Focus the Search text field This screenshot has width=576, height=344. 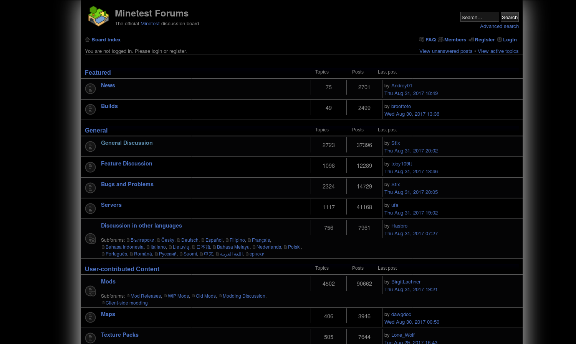click(x=479, y=17)
